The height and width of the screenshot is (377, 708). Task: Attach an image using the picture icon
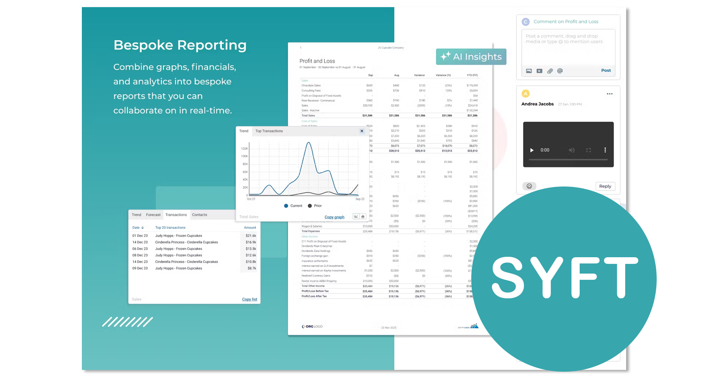(529, 71)
